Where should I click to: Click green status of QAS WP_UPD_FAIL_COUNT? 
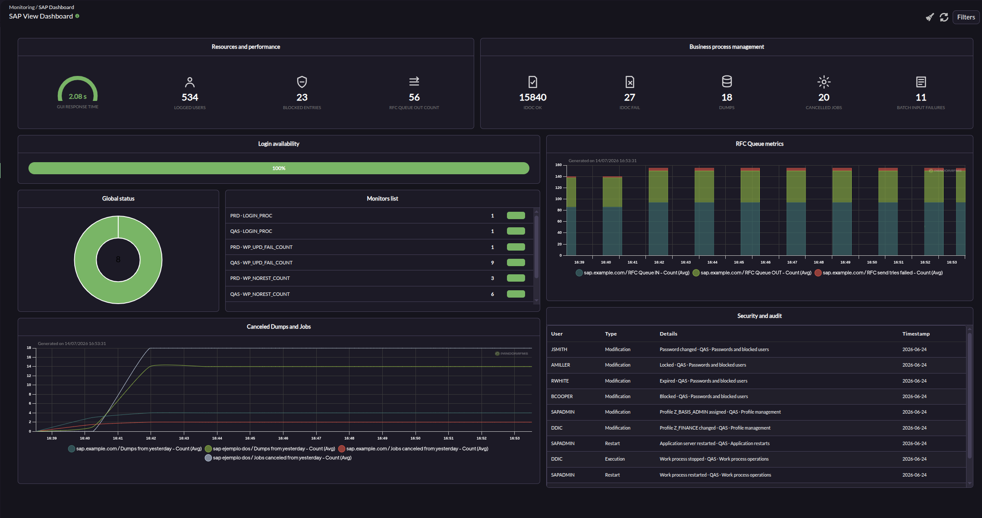516,263
